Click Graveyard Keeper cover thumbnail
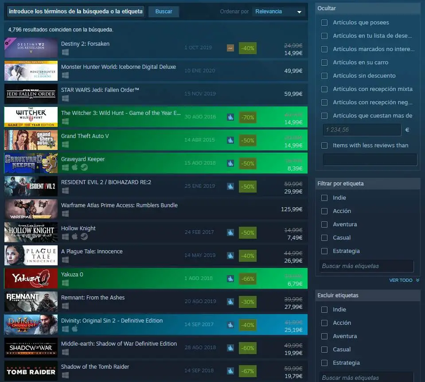The height and width of the screenshot is (382, 425). pyautogui.click(x=31, y=163)
